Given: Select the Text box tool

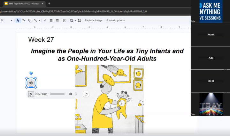Looking at the screenshot, I should [24, 20].
